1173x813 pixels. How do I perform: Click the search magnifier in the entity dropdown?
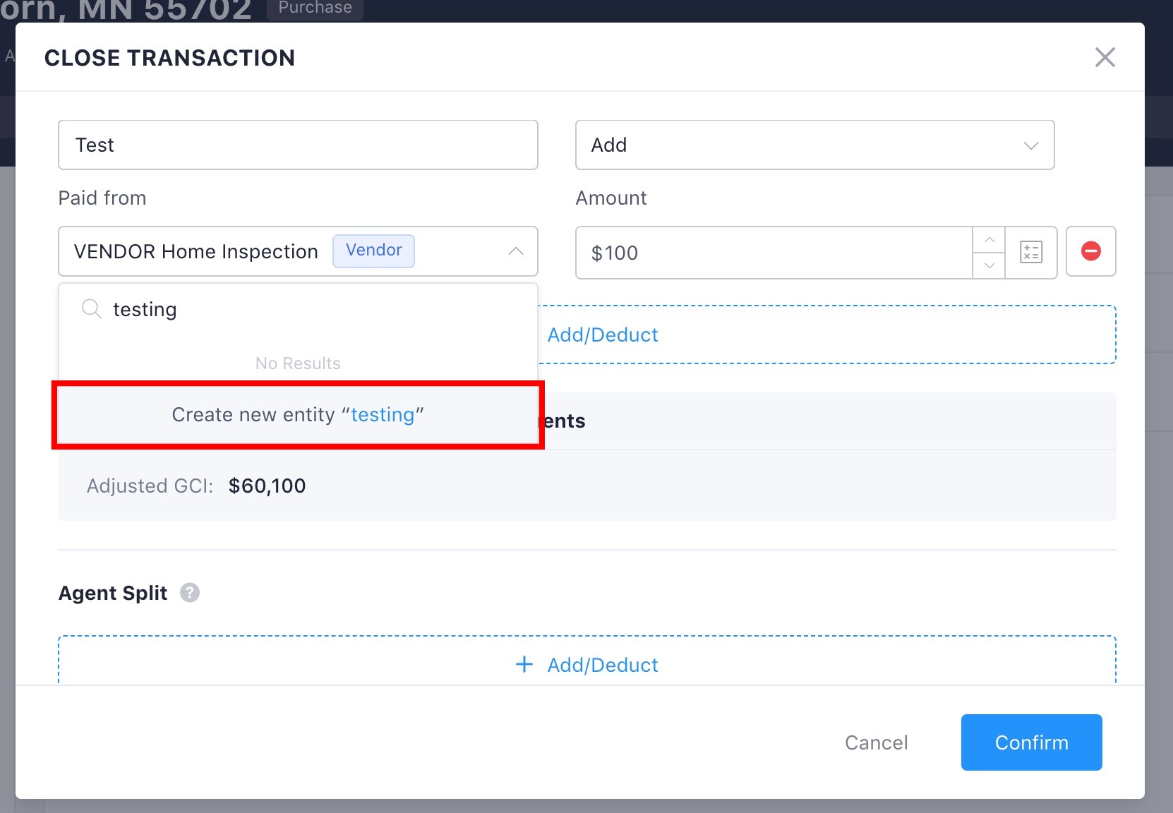click(x=91, y=308)
